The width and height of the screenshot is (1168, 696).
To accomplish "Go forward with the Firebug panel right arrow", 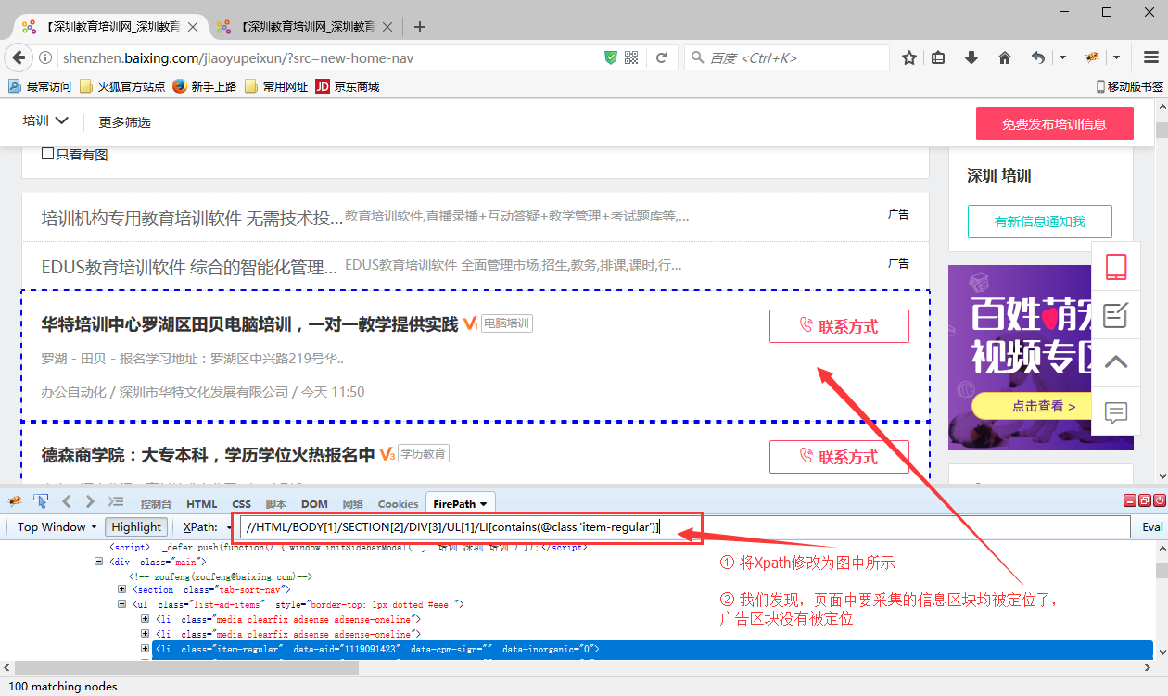I will tap(90, 502).
